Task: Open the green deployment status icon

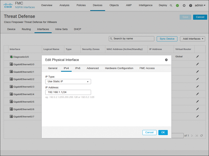Action: tap(177, 5)
